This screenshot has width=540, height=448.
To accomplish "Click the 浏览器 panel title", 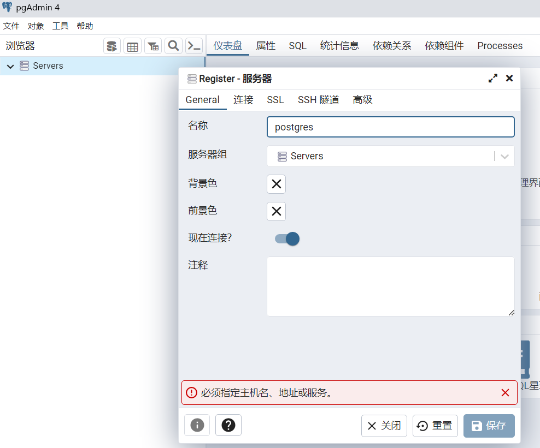I will pos(20,46).
